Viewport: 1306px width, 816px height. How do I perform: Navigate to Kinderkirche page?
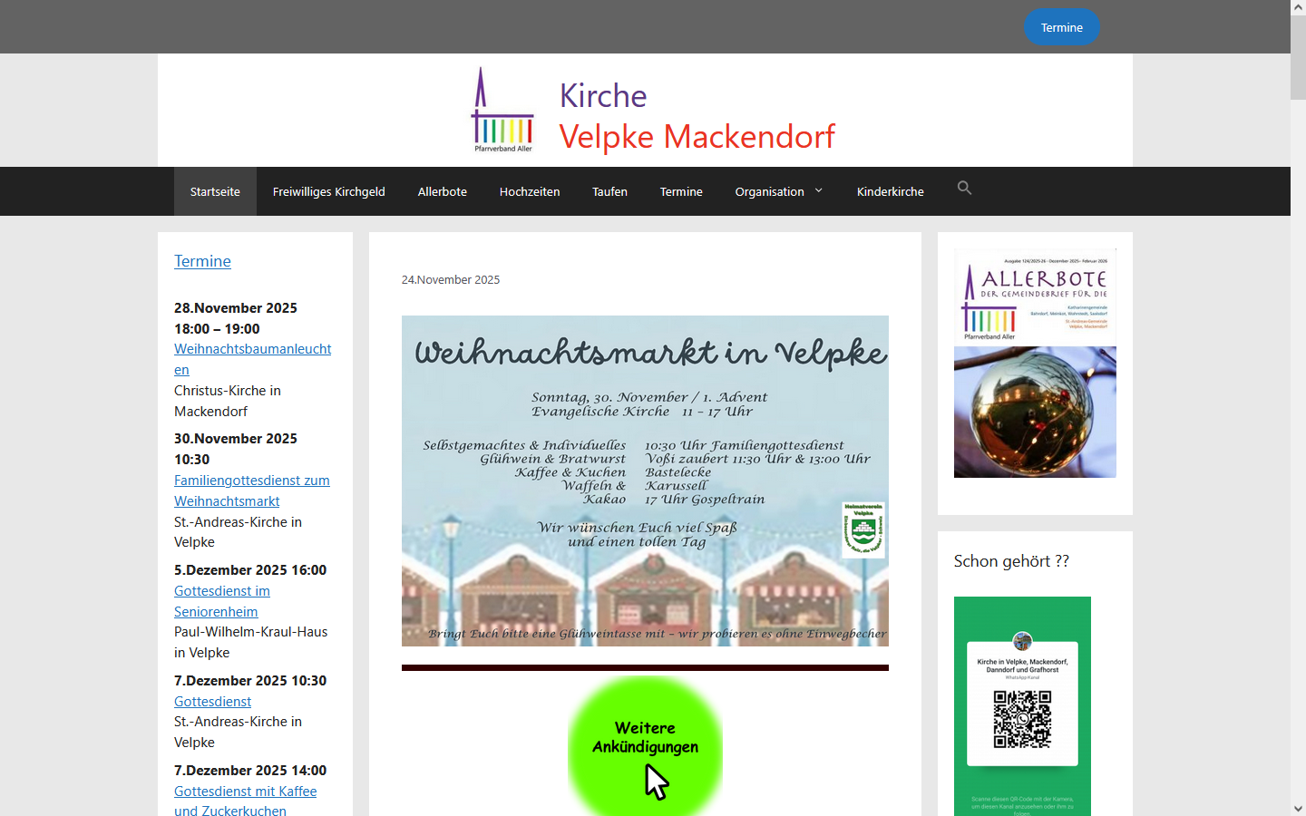coord(890,192)
